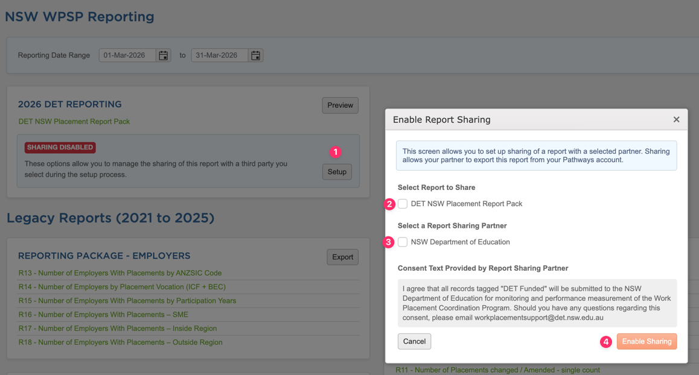Open R16 Employers With Placements SME report
Screen dimensions: 699x375
pyautogui.click(x=103, y=315)
